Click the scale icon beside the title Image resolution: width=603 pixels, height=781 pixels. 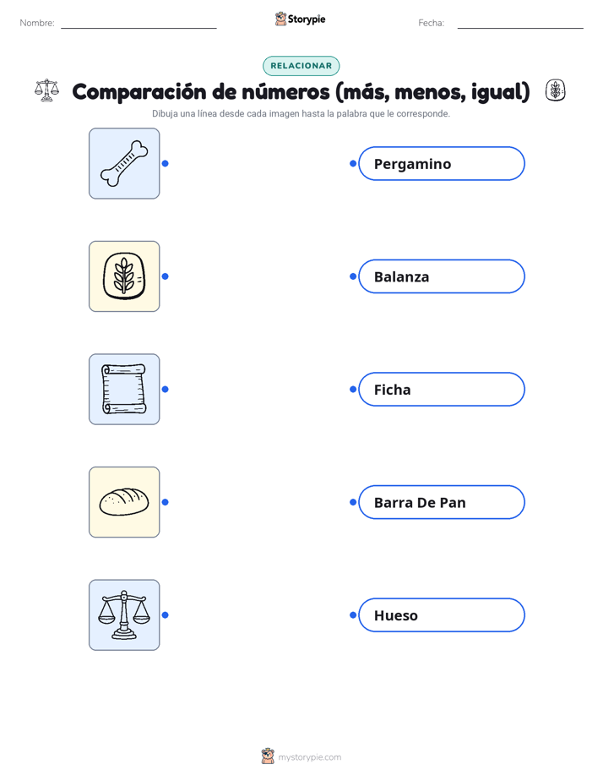46,90
